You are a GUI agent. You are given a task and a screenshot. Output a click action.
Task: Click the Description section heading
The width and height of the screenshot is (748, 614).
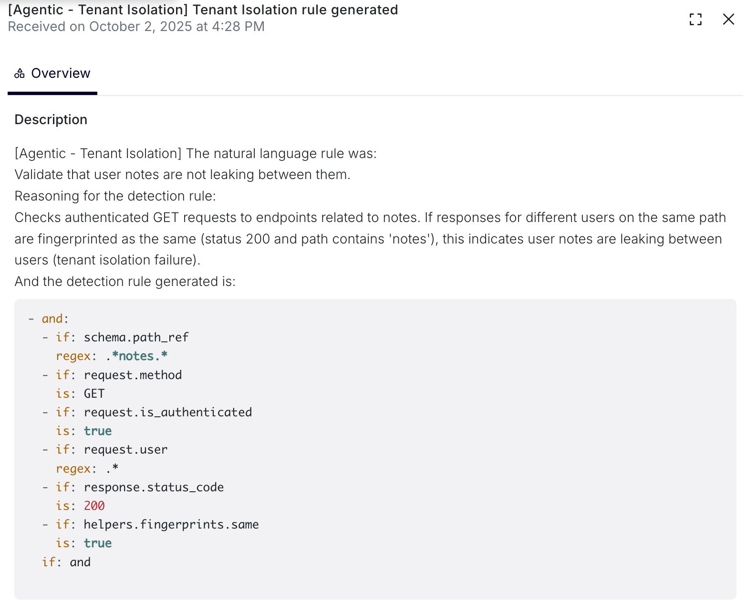pyautogui.click(x=51, y=120)
